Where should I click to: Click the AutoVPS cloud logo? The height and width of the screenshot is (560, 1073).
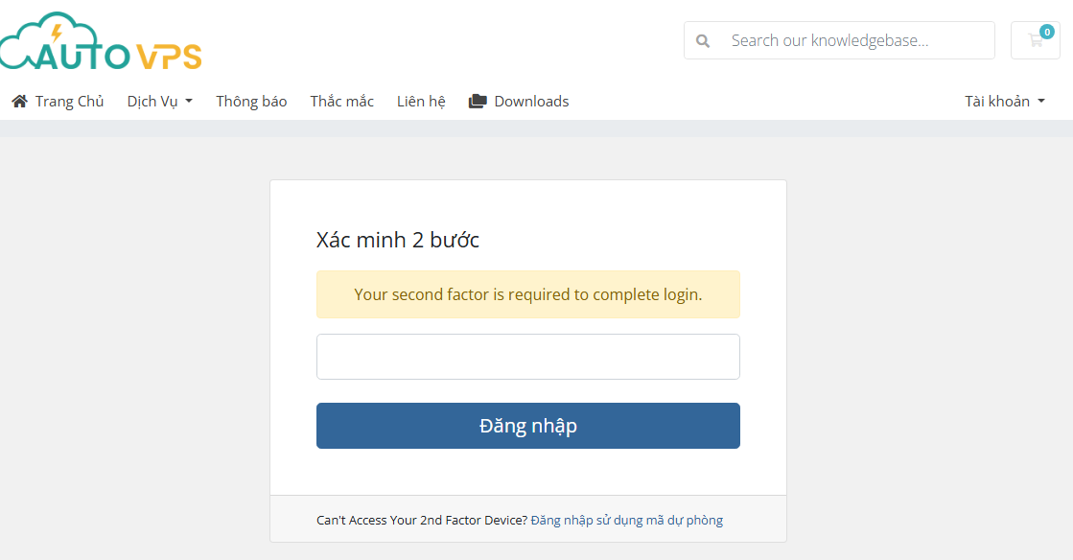[101, 41]
